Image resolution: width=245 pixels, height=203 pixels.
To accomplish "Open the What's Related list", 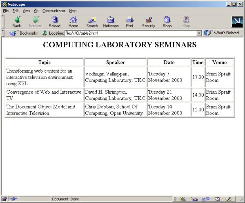I will coord(222,33).
